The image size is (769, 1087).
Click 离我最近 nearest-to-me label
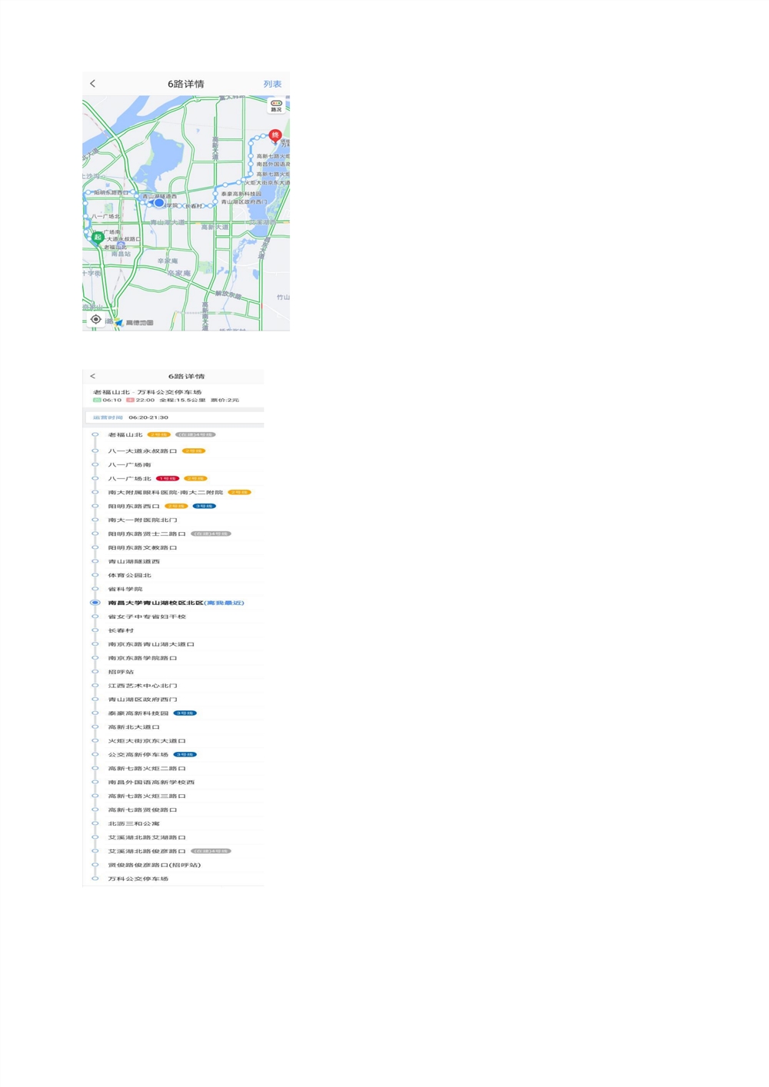coord(225,603)
